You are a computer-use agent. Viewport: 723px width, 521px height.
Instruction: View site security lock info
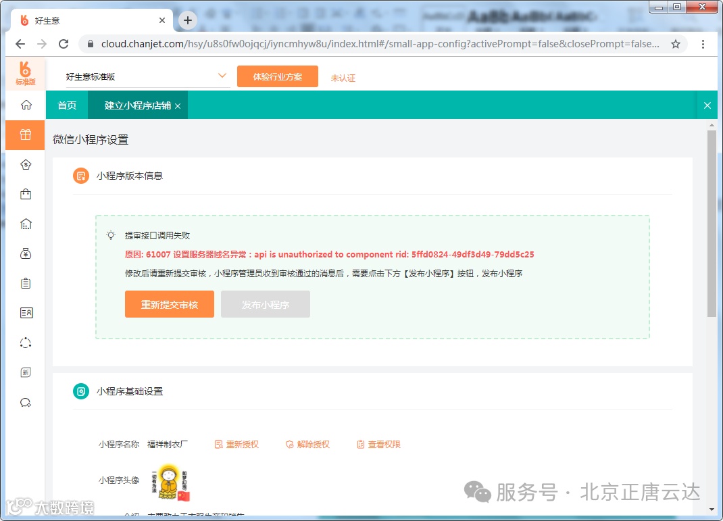click(91, 44)
